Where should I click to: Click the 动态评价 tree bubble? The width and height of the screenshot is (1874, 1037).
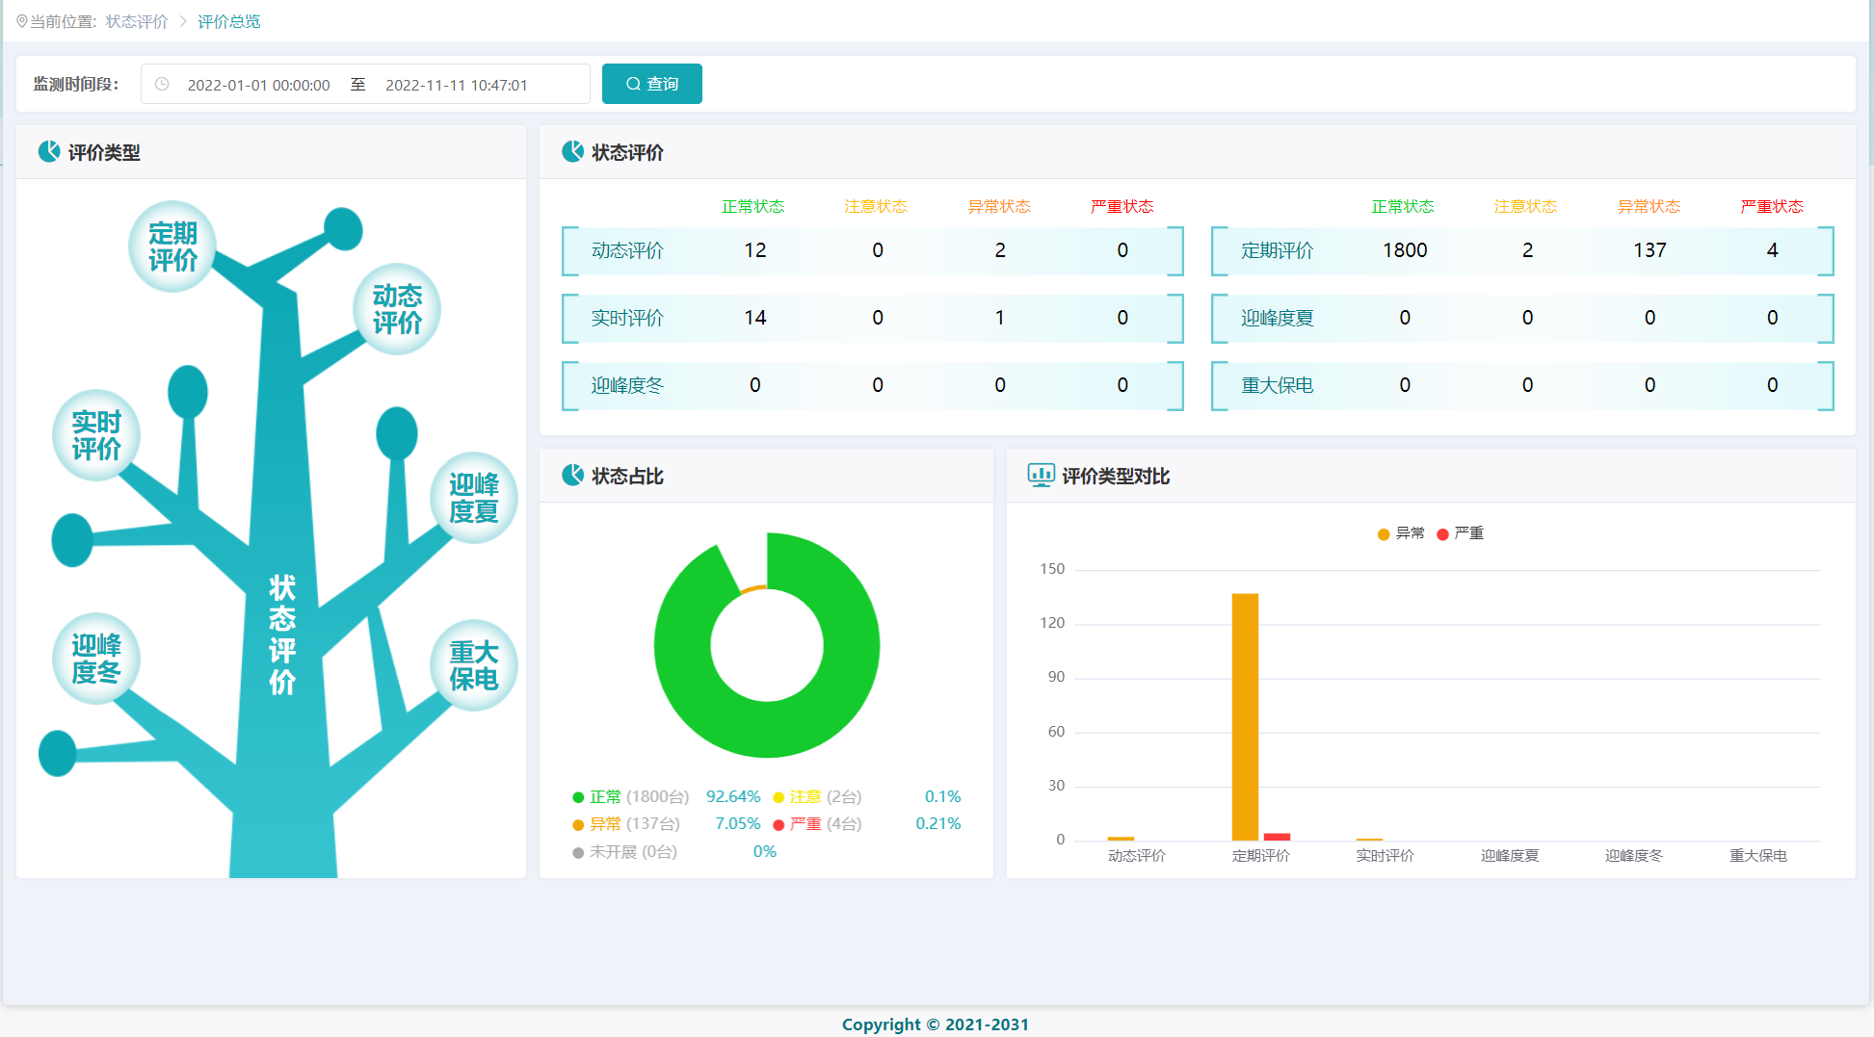(x=397, y=309)
